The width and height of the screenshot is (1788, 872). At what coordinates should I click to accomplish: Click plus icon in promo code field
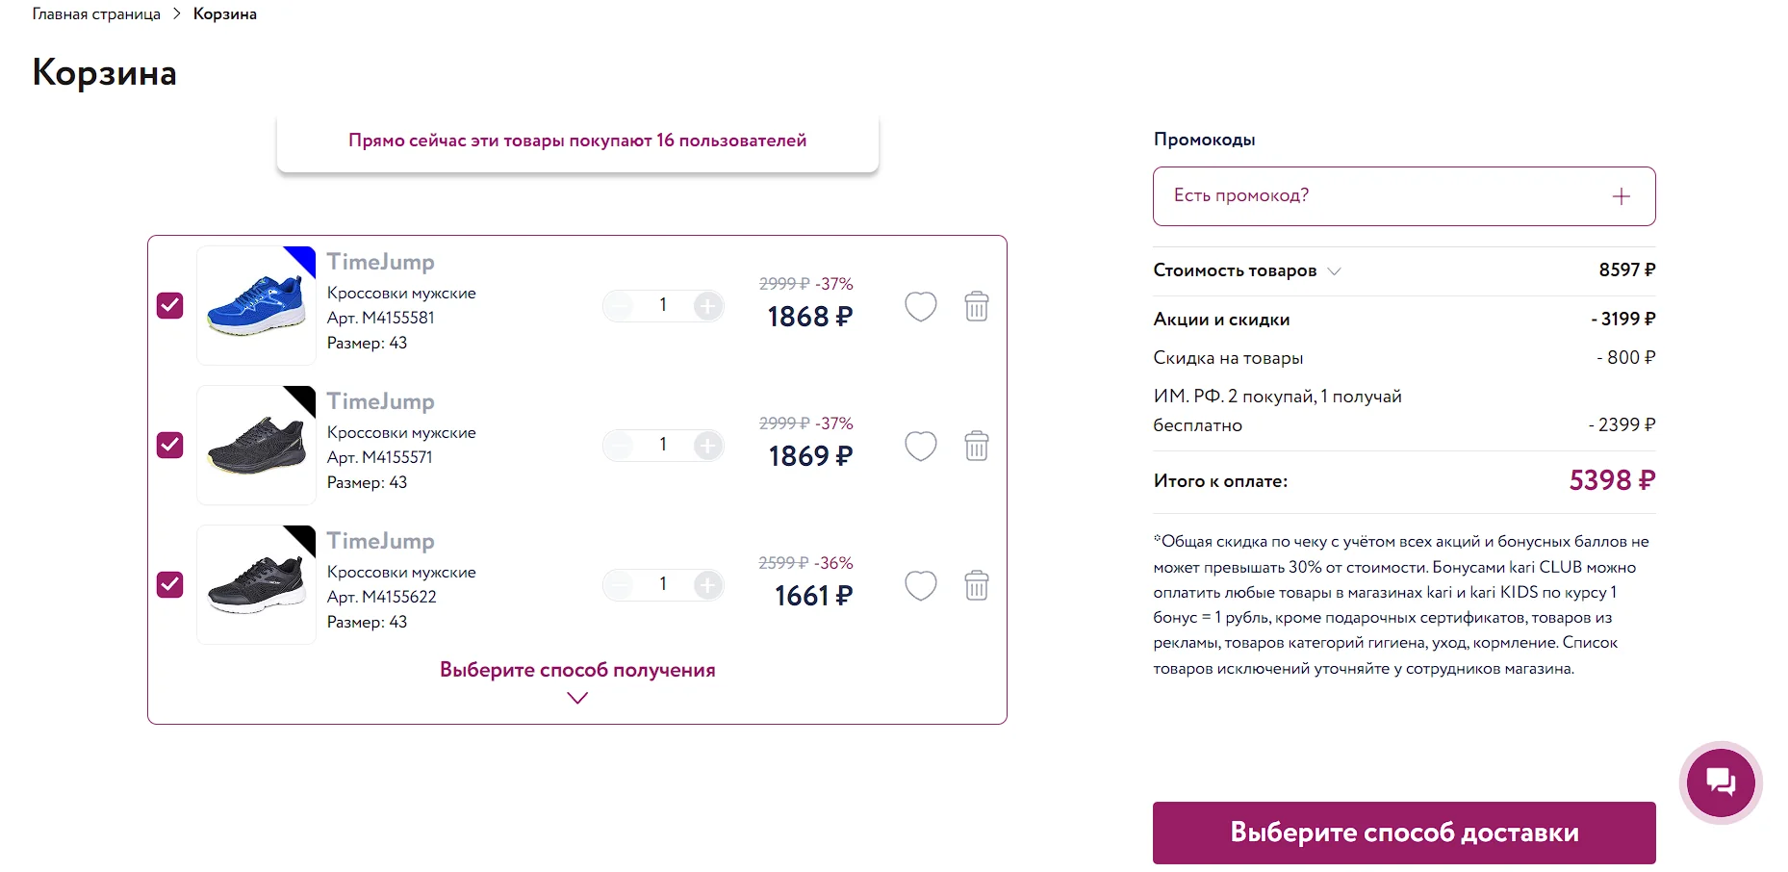(1621, 196)
